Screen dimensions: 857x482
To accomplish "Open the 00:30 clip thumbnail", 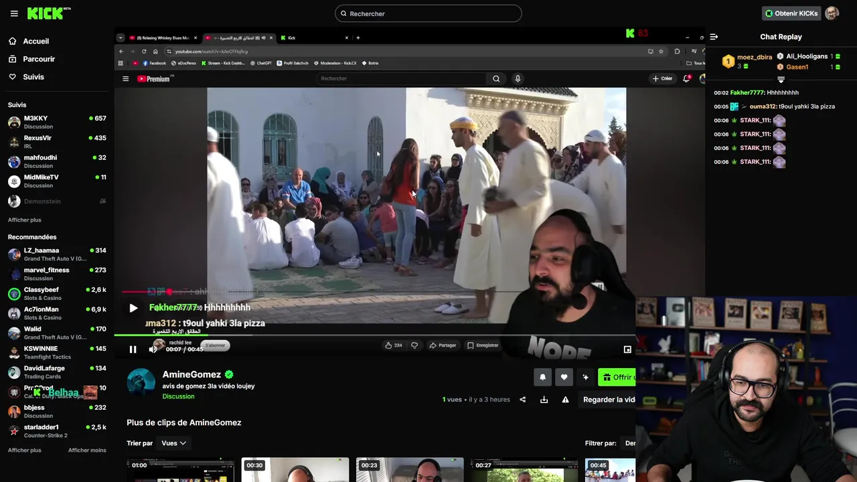I will pyautogui.click(x=295, y=470).
